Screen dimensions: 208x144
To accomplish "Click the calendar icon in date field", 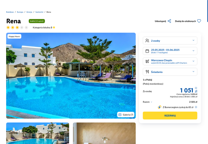I will click(x=147, y=51).
